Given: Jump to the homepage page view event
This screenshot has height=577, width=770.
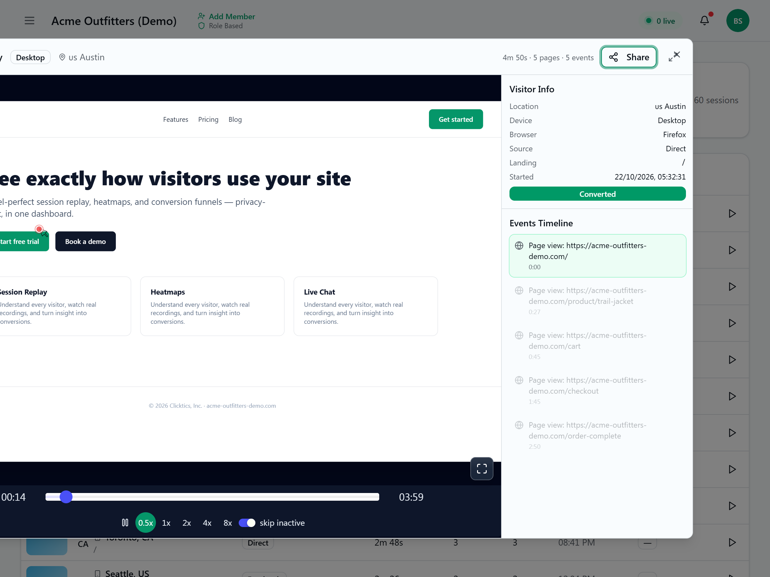Looking at the screenshot, I should [597, 255].
